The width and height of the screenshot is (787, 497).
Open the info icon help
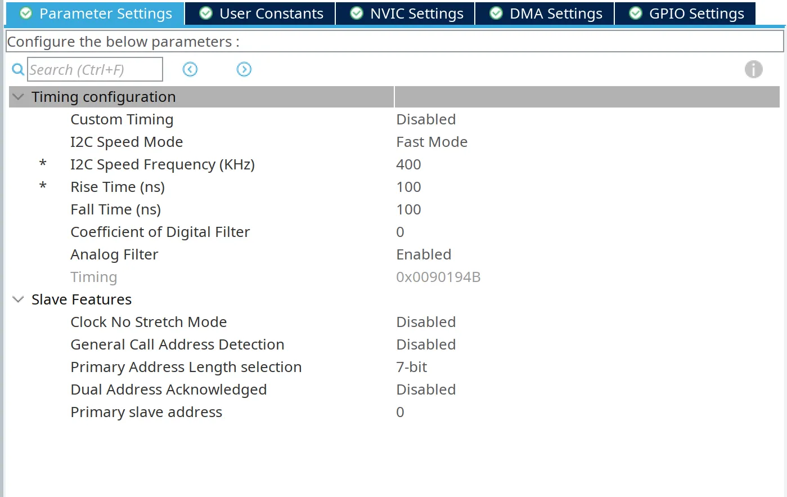tap(754, 69)
